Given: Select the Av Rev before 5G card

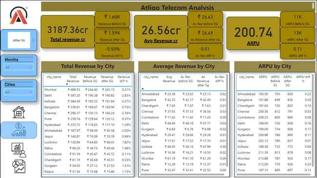Looking at the screenshot, I should point(205,19).
